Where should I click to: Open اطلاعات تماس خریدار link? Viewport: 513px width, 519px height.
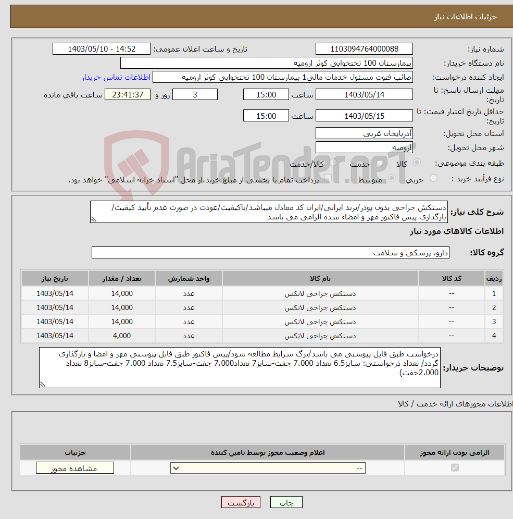116,77
